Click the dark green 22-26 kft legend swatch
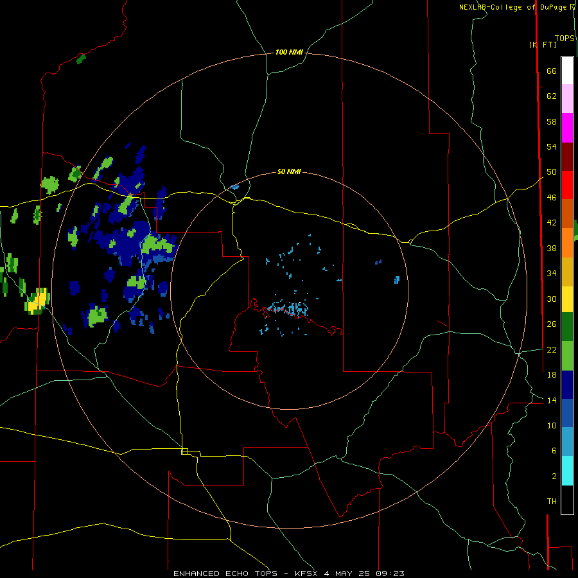The image size is (578, 578). tap(567, 327)
